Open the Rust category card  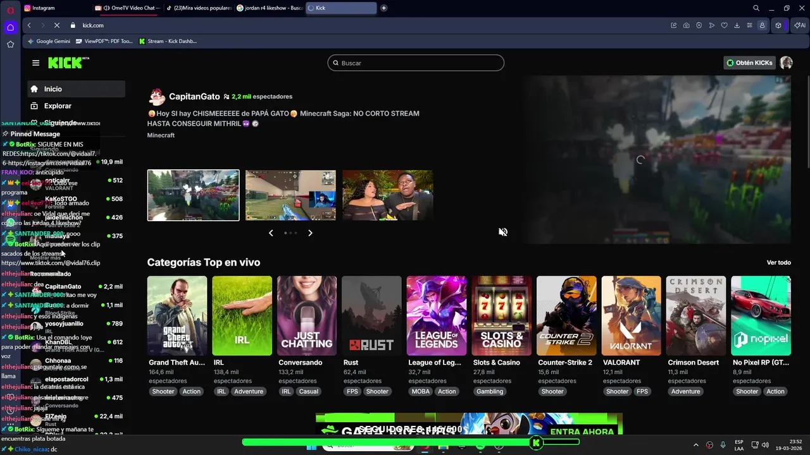[371, 316]
